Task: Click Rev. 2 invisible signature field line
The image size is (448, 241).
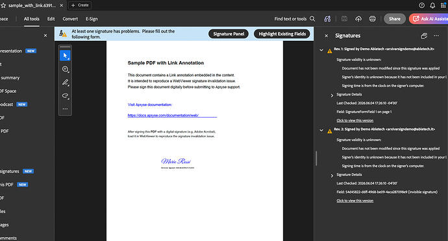Action: (x=387, y=192)
